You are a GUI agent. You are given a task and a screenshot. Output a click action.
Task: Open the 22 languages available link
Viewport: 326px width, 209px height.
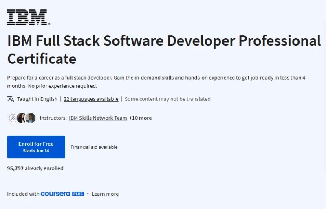click(91, 99)
